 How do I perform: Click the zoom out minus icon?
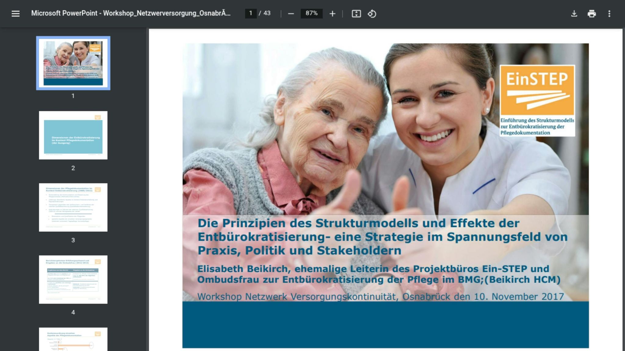tap(291, 13)
